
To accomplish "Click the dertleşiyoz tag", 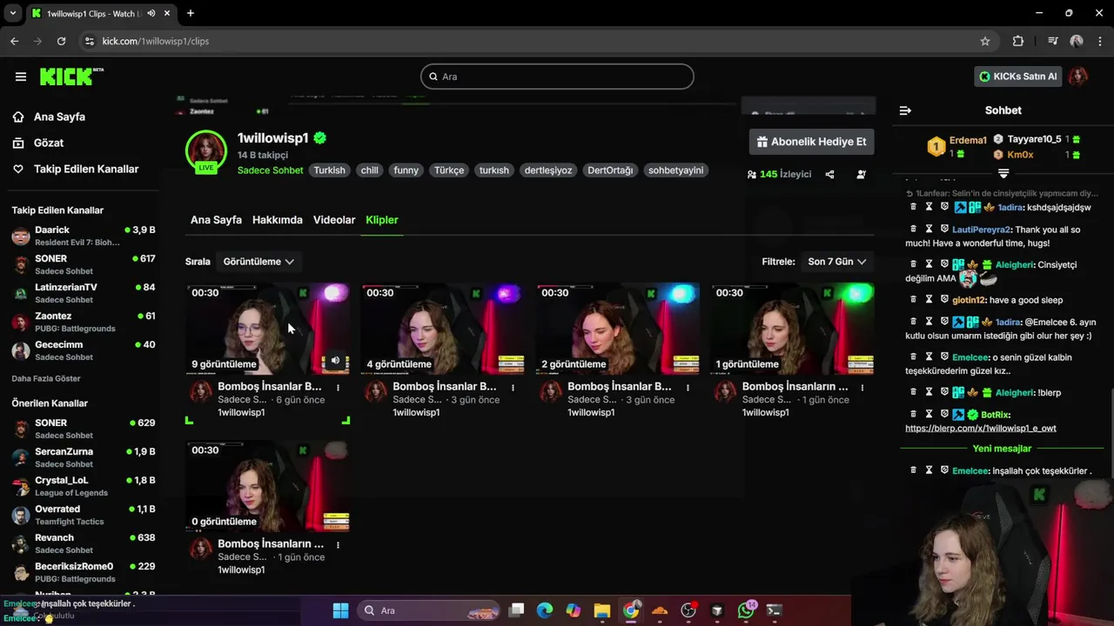I will [548, 170].
